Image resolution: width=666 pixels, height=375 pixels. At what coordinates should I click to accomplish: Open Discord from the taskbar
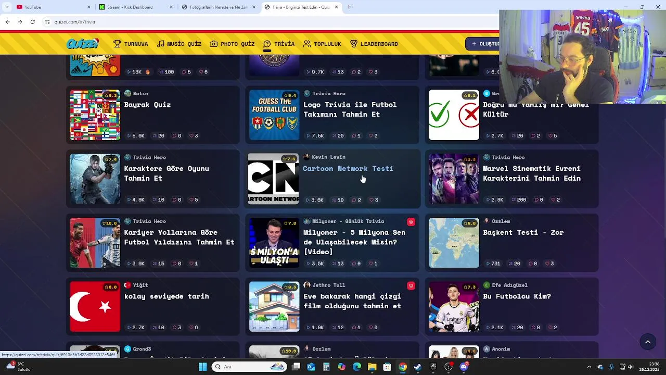click(x=464, y=367)
